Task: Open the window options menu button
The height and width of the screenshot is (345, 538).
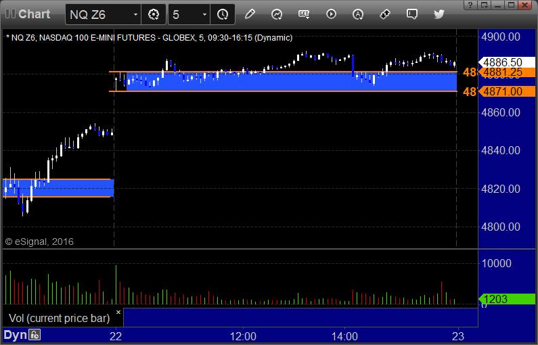Action: click(x=484, y=5)
